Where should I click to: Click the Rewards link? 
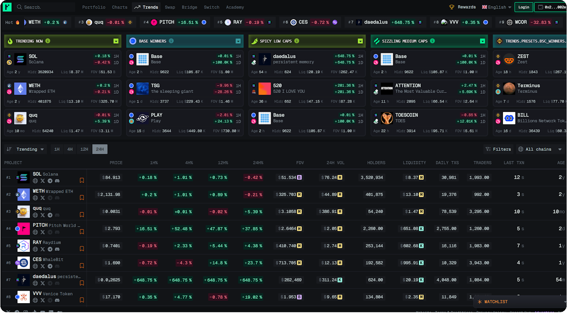(x=467, y=7)
